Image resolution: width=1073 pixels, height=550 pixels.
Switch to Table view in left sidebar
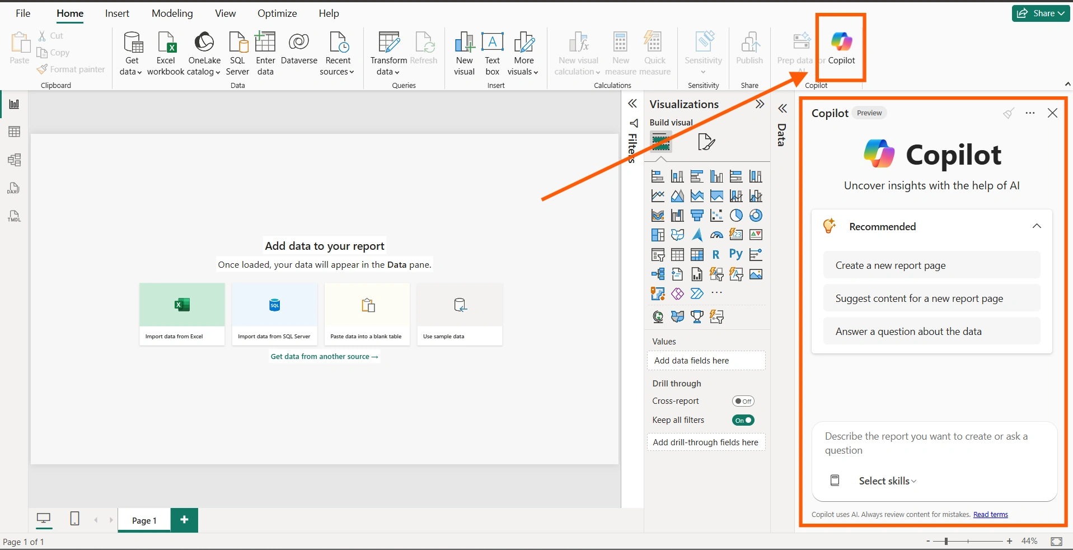click(x=14, y=132)
